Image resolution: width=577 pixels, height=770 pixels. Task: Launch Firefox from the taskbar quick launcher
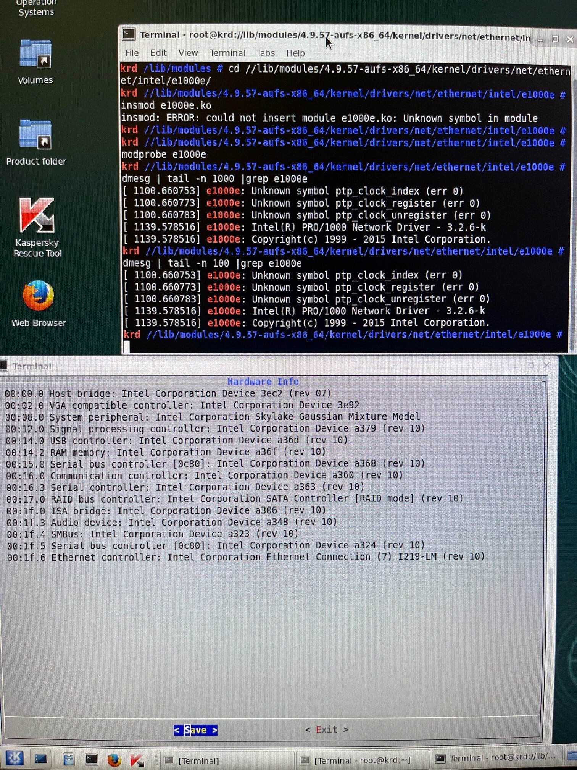pyautogui.click(x=114, y=759)
